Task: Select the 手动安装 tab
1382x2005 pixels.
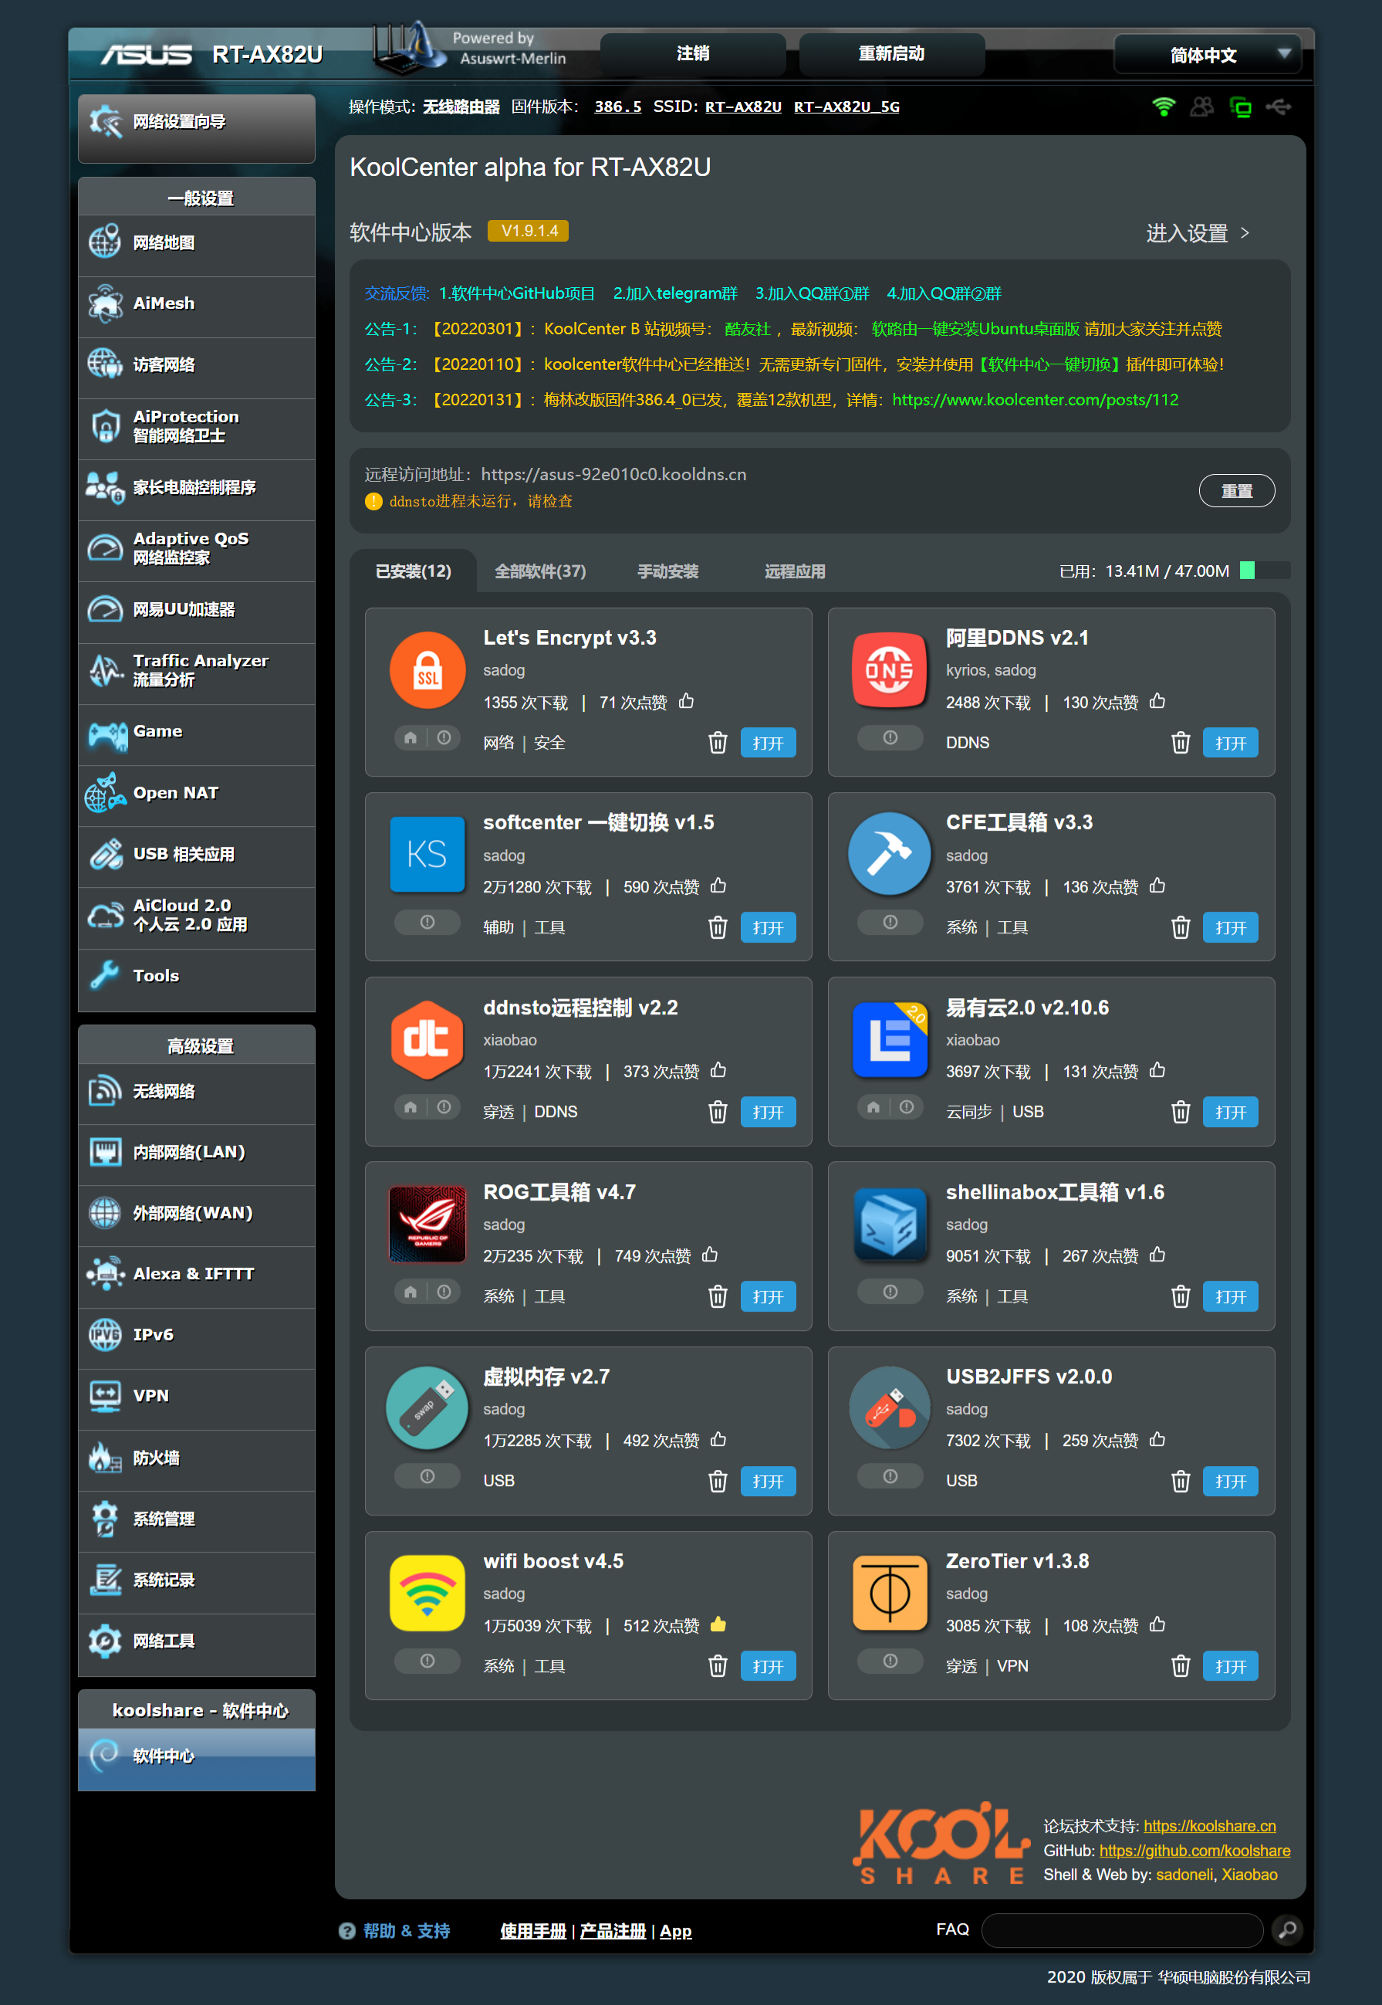Action: tap(667, 571)
